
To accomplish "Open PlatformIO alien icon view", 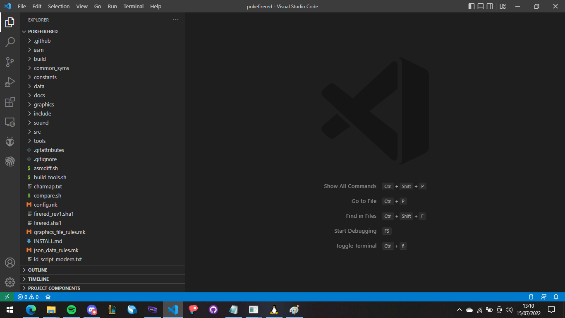I will (10, 142).
